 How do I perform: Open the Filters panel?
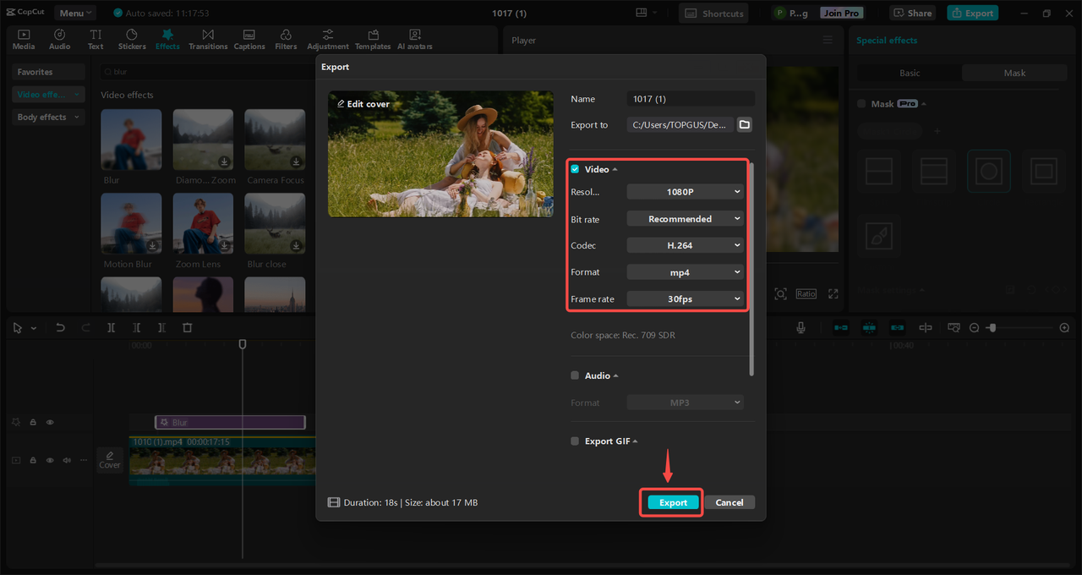click(286, 39)
